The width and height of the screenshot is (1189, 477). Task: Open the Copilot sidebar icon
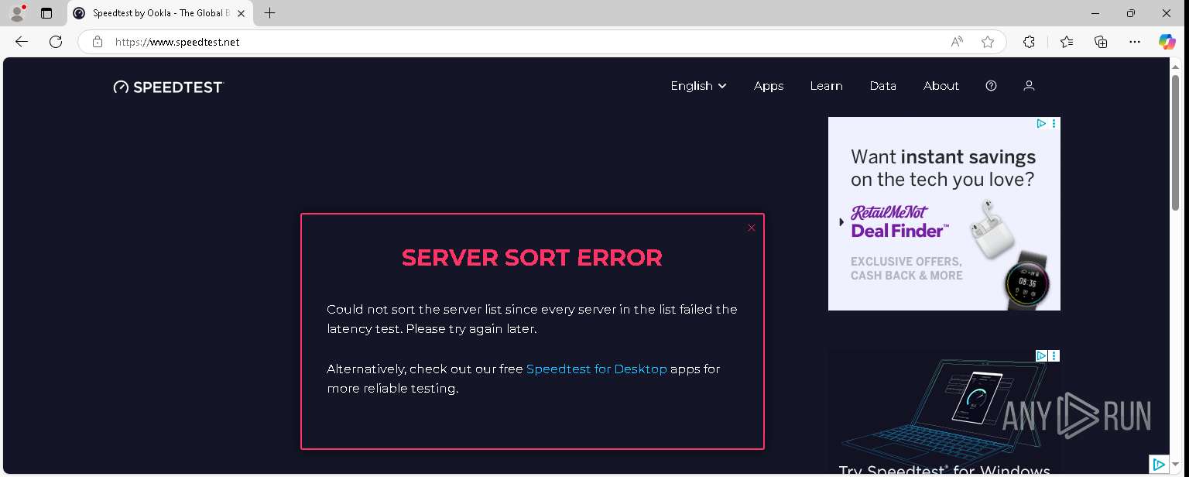coord(1167,42)
